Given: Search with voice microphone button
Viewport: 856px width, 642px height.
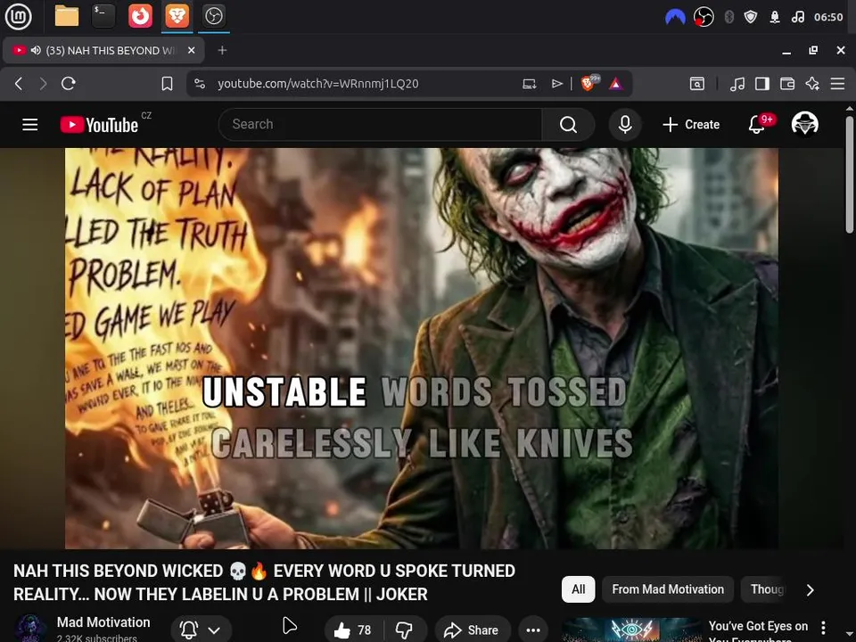Looking at the screenshot, I should [625, 125].
